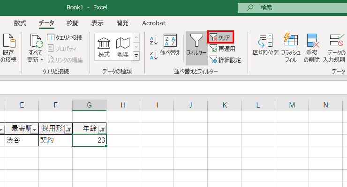Open filter dropdown on 採用形態 header
Image resolution: width=347 pixels, height=187 pixels.
coord(68,129)
